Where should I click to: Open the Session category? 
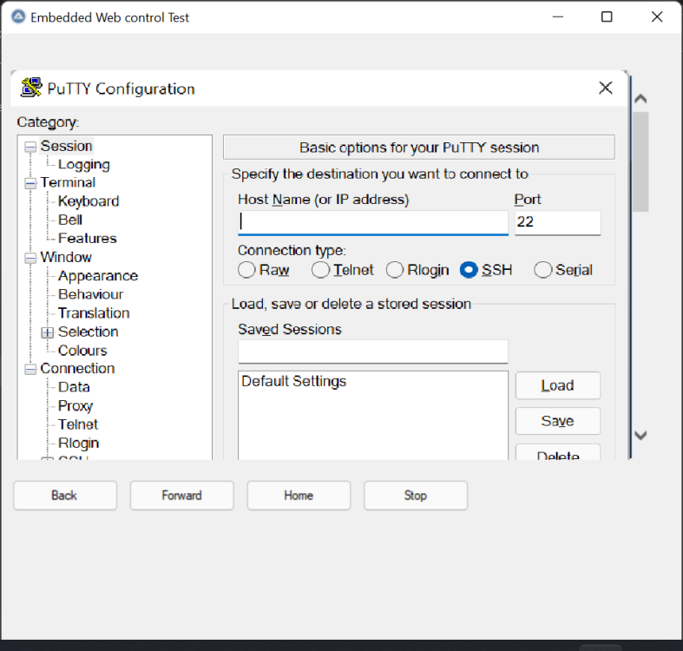coord(66,146)
